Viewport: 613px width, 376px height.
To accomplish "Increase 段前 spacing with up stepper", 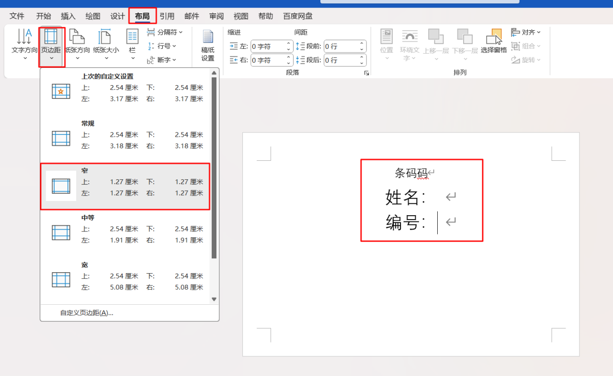I will pyautogui.click(x=362, y=44).
